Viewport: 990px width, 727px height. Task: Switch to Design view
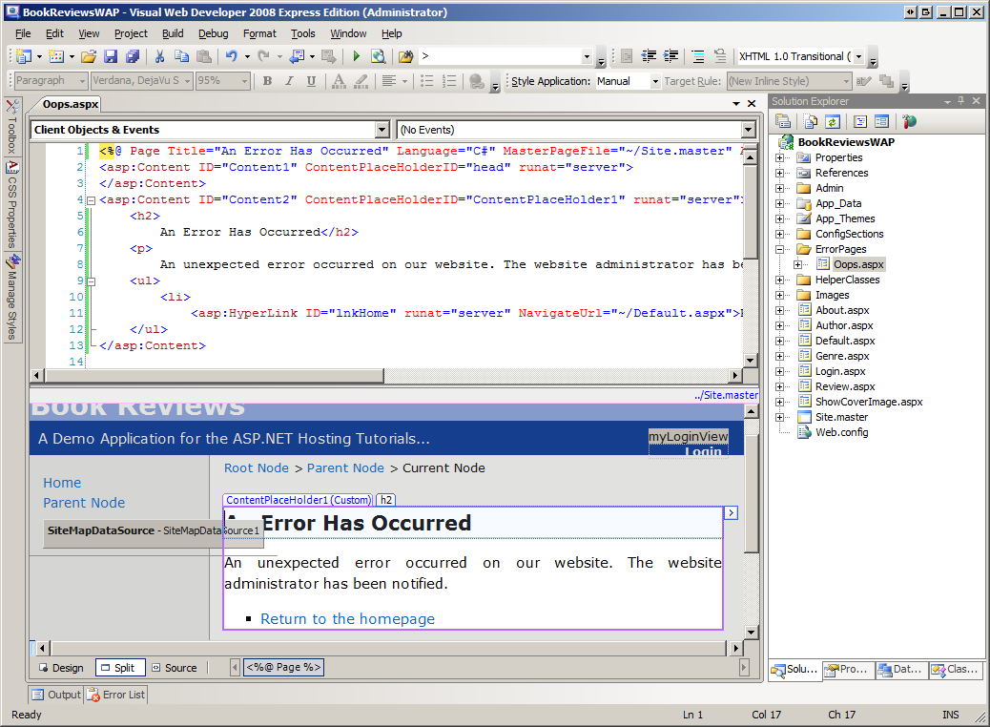(60, 668)
